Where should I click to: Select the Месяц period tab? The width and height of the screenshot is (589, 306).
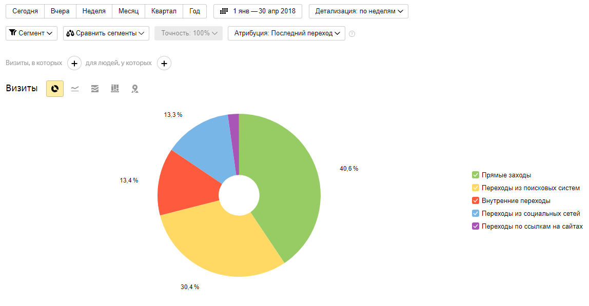tap(128, 11)
